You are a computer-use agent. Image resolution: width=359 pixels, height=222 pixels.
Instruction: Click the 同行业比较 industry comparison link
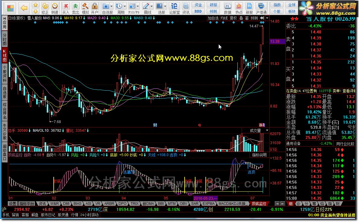coord(345,144)
